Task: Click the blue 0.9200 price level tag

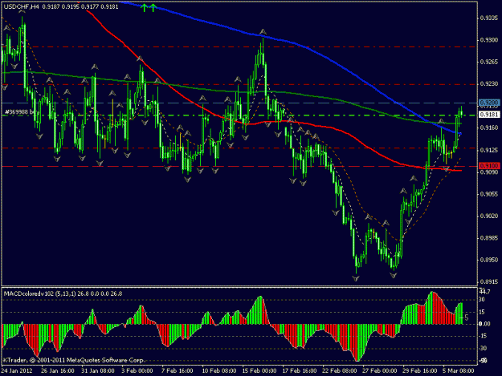Action: coord(489,103)
